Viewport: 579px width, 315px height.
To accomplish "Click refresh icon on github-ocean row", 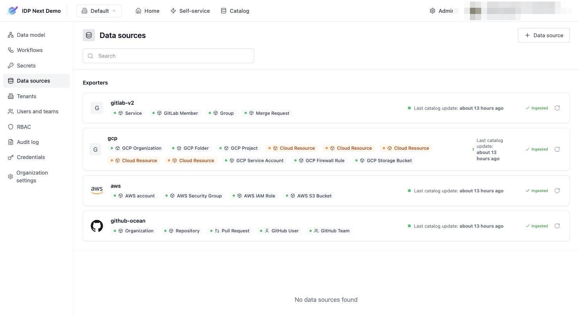I will pyautogui.click(x=557, y=226).
